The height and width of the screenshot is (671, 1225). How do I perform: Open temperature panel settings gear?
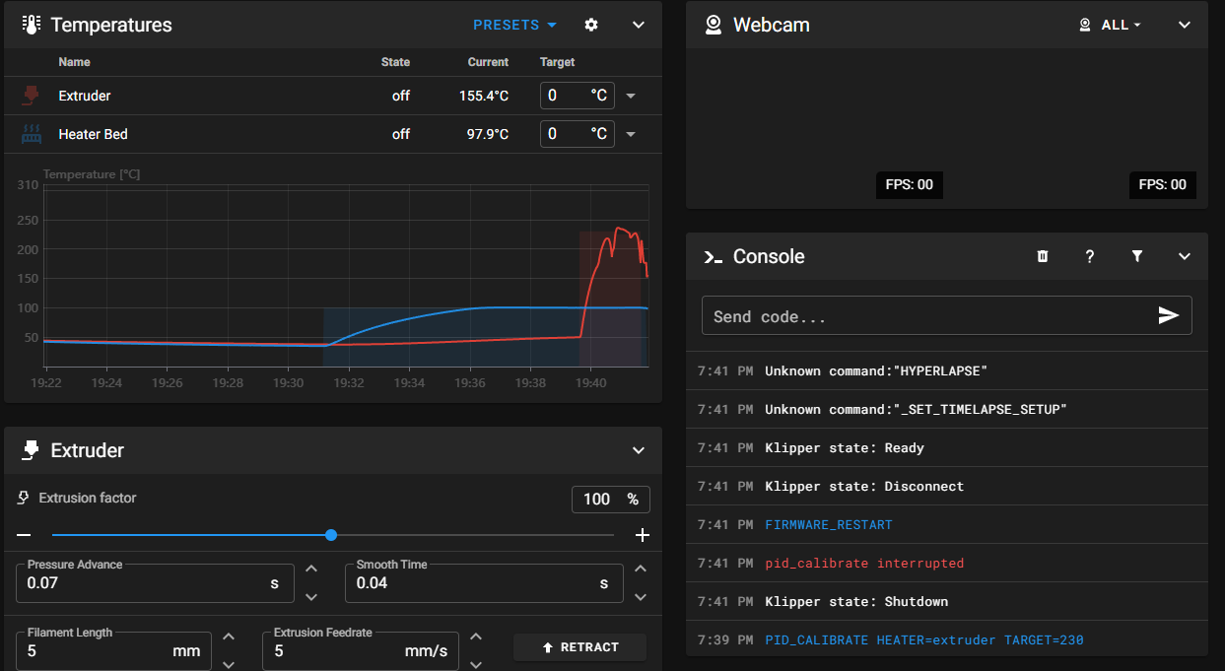pyautogui.click(x=591, y=25)
